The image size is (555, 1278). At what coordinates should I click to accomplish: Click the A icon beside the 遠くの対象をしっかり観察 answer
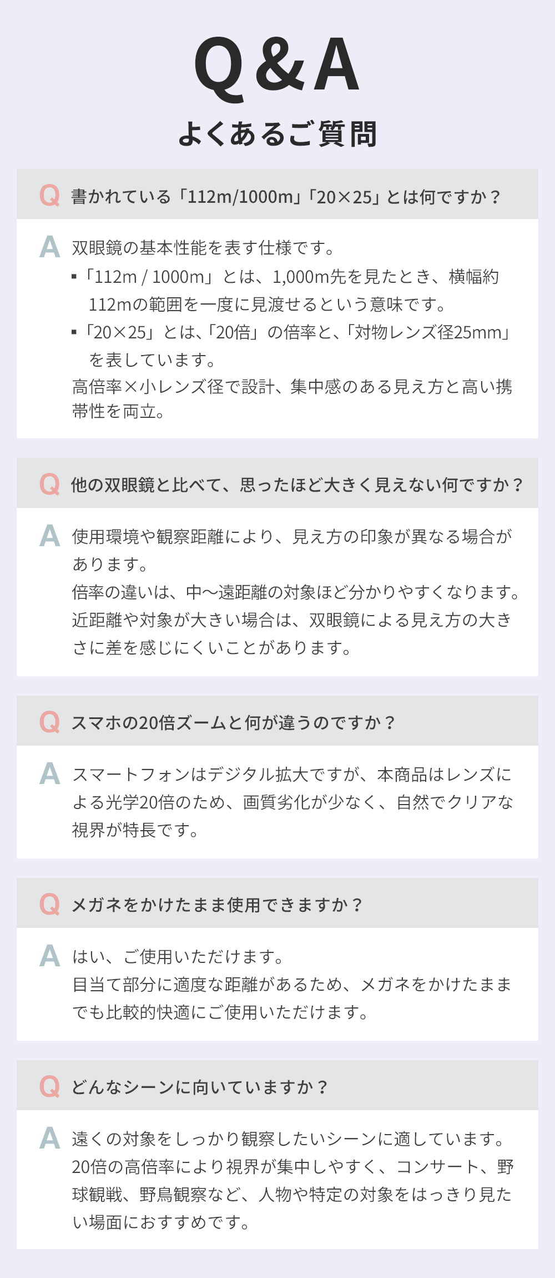click(x=49, y=1138)
